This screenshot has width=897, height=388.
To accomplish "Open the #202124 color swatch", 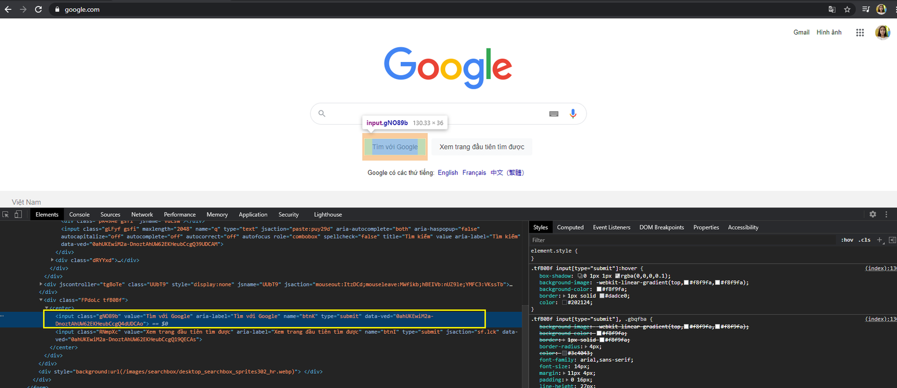I will (564, 303).
